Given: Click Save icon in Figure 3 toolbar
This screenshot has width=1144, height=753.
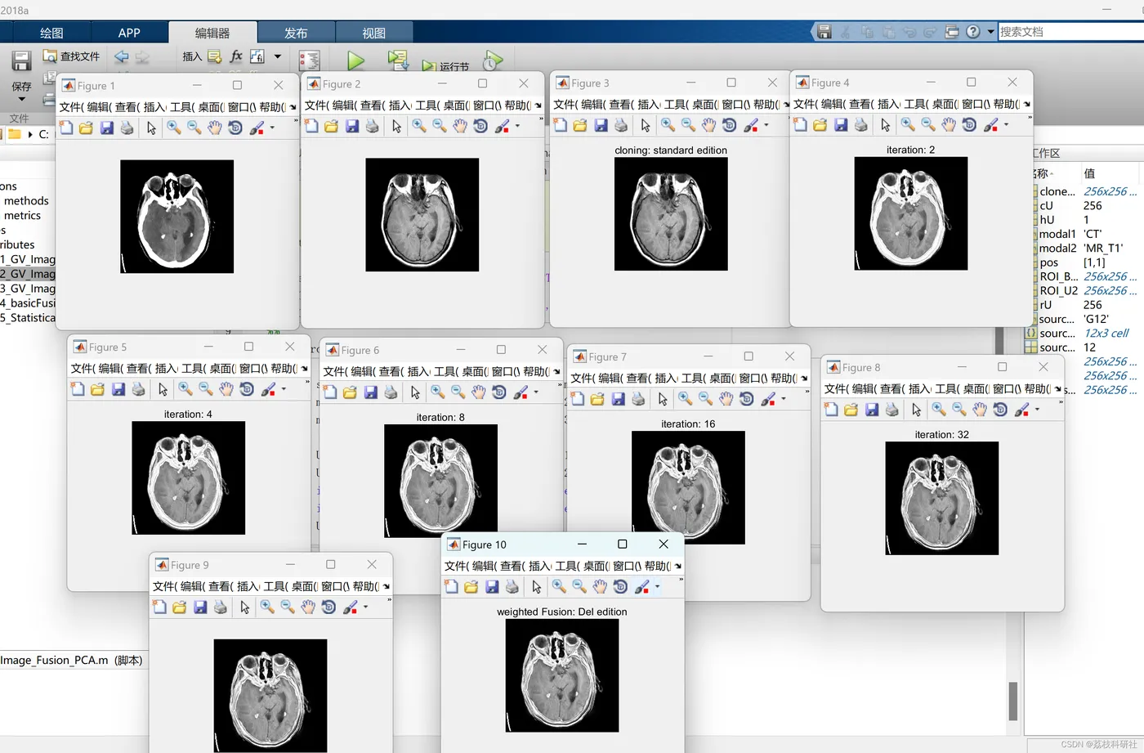Looking at the screenshot, I should tap(601, 125).
